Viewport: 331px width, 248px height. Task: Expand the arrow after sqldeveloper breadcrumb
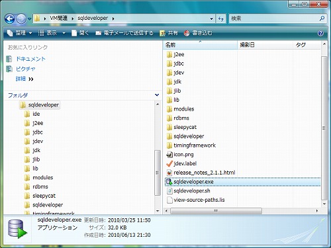coord(113,19)
